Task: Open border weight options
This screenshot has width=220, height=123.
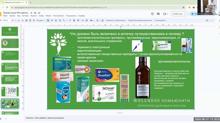Action: tap(74, 20)
